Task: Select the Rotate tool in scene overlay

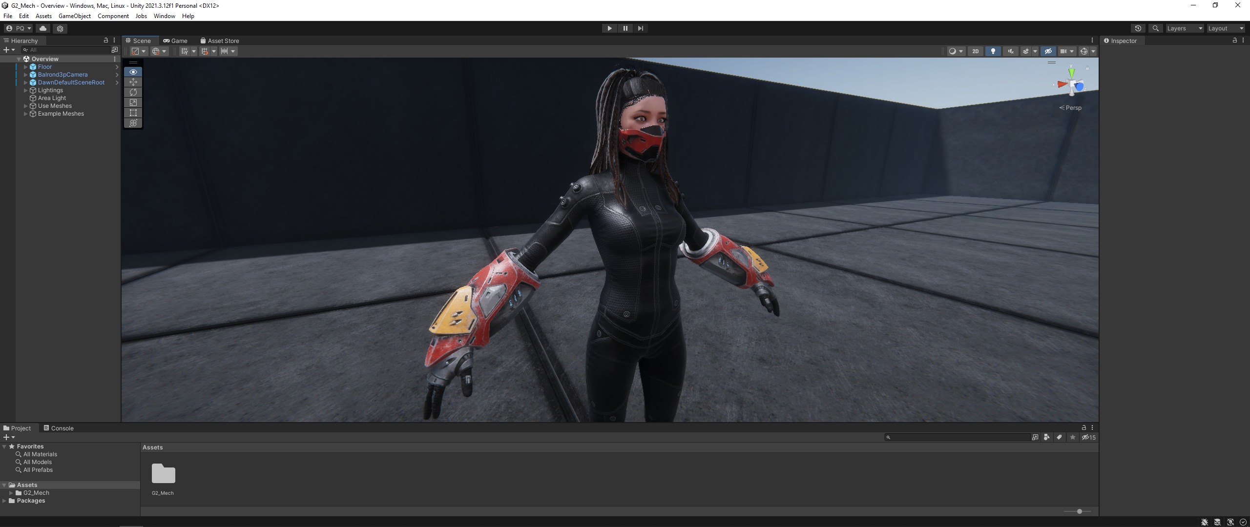Action: (133, 92)
